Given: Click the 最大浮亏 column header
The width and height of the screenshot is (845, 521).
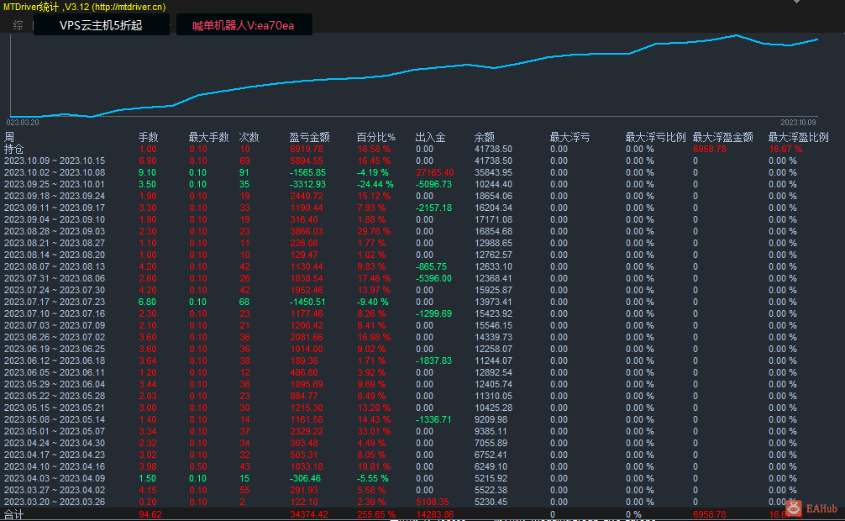Looking at the screenshot, I should click(569, 137).
